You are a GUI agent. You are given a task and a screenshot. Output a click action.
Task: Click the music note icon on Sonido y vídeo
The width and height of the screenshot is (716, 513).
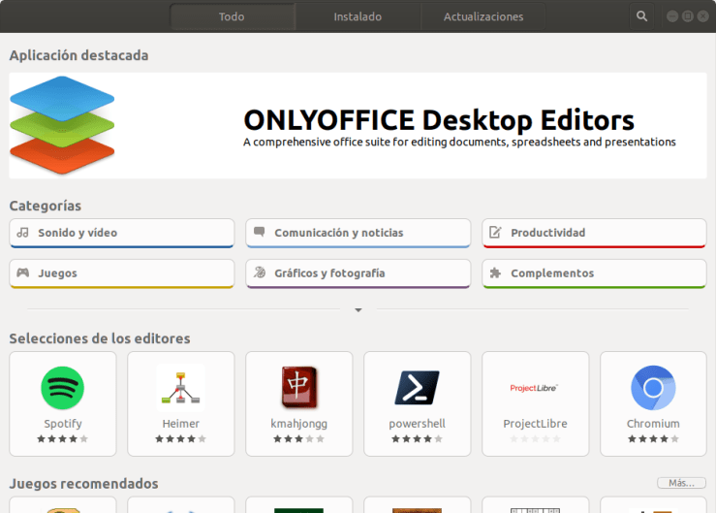click(23, 233)
